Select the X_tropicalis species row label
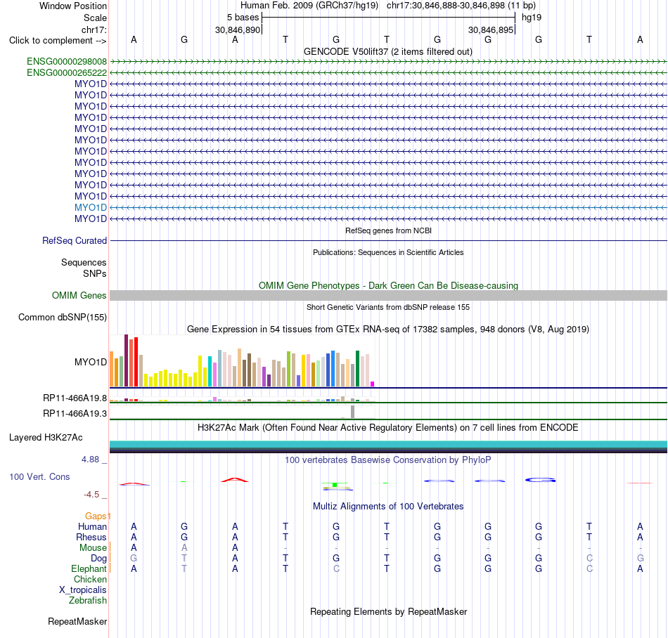 point(83,590)
